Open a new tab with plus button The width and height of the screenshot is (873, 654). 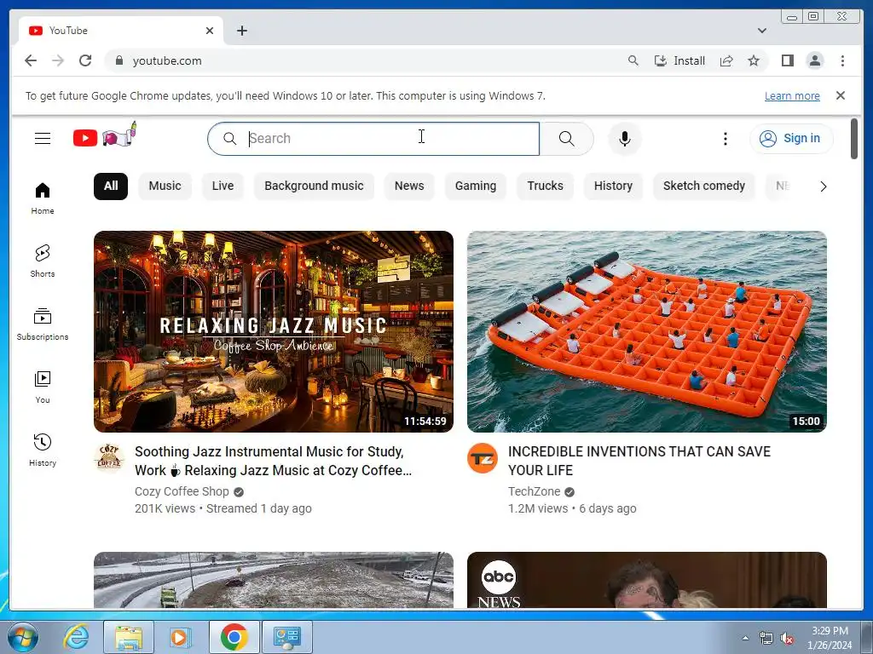241,31
